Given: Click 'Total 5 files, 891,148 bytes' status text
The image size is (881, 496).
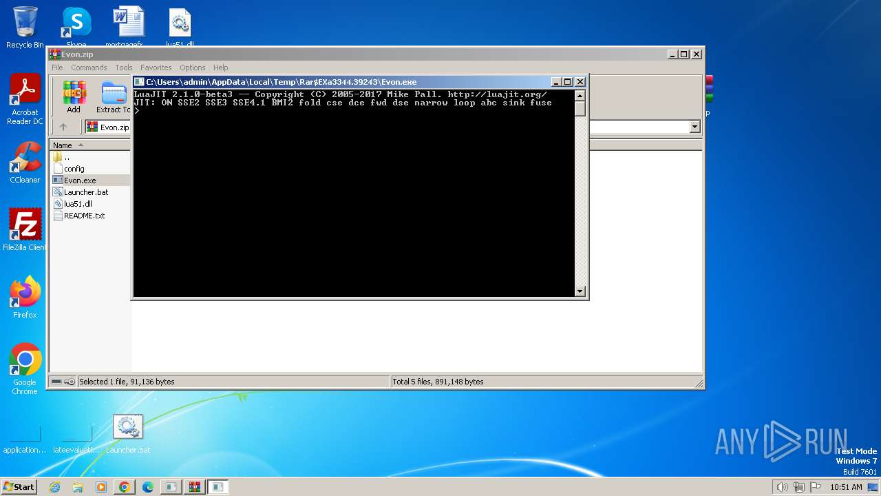Looking at the screenshot, I should pos(438,382).
